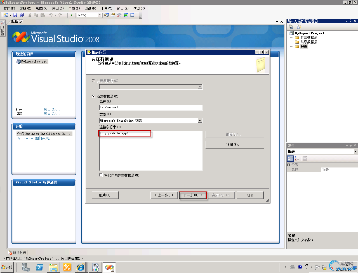Image resolution: width=358 pixels, height=273 pixels.
Task: Click the Undo toolbar icon
Action: pyautogui.click(x=51, y=15)
